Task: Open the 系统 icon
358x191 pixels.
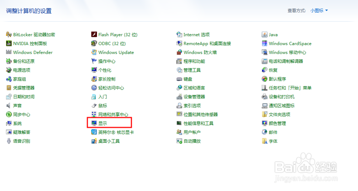Action: 9,123
